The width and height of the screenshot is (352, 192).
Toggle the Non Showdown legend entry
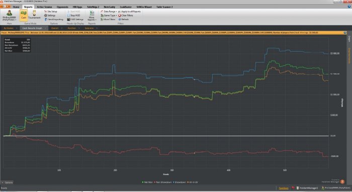coord(163,182)
